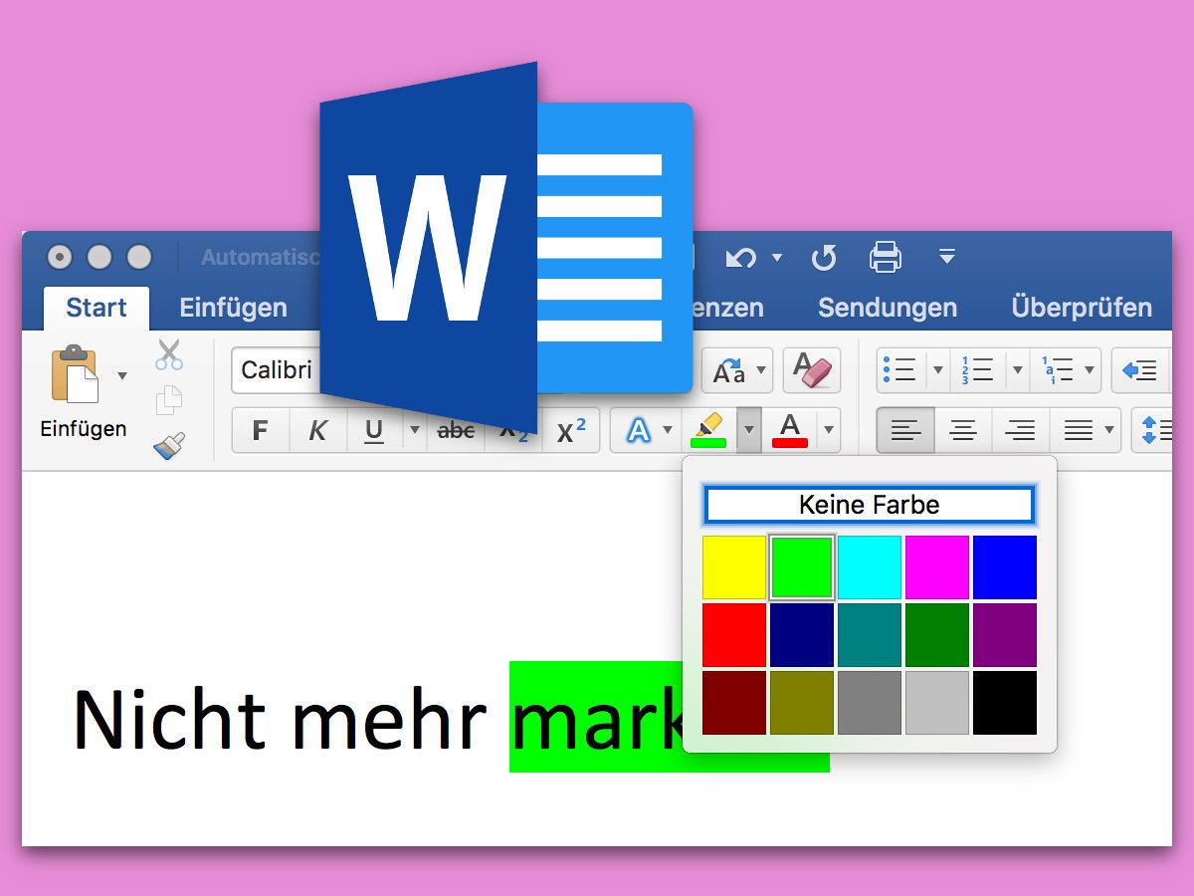Viewport: 1194px width, 896px height.
Task: Pick the purple highlight swatch
Action: (1005, 635)
